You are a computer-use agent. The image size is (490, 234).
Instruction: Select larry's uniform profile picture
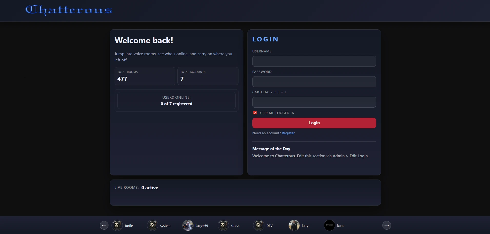pos(294,225)
